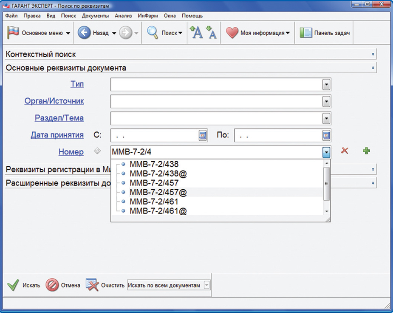Collapse the Основные реквизиты документа section
Screen dimensions: 393x313
(x=373, y=68)
